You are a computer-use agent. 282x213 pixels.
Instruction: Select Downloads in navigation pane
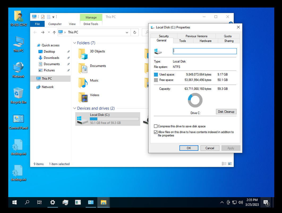coord(52,58)
